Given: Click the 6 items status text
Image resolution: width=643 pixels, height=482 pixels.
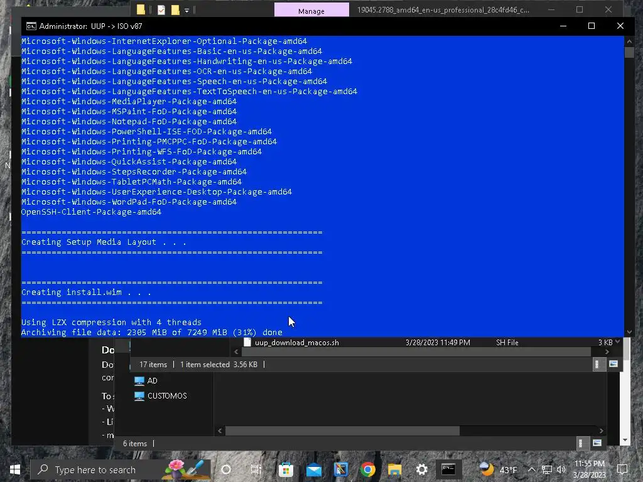Looking at the screenshot, I should pos(134,444).
